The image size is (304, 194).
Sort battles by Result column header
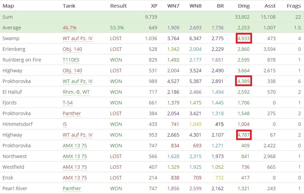click(x=118, y=6)
